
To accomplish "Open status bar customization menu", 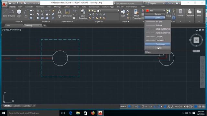I will (x=203, y=107).
